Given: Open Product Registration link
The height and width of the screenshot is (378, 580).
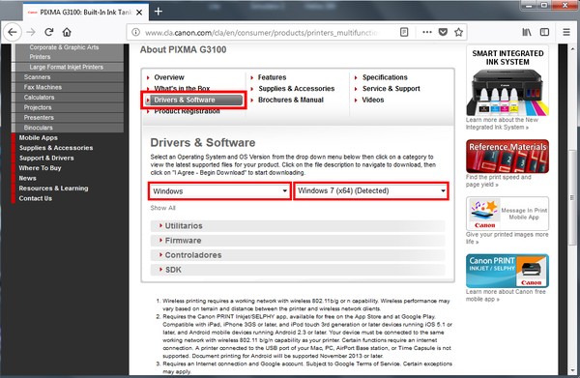Looking at the screenshot, I should [187, 111].
